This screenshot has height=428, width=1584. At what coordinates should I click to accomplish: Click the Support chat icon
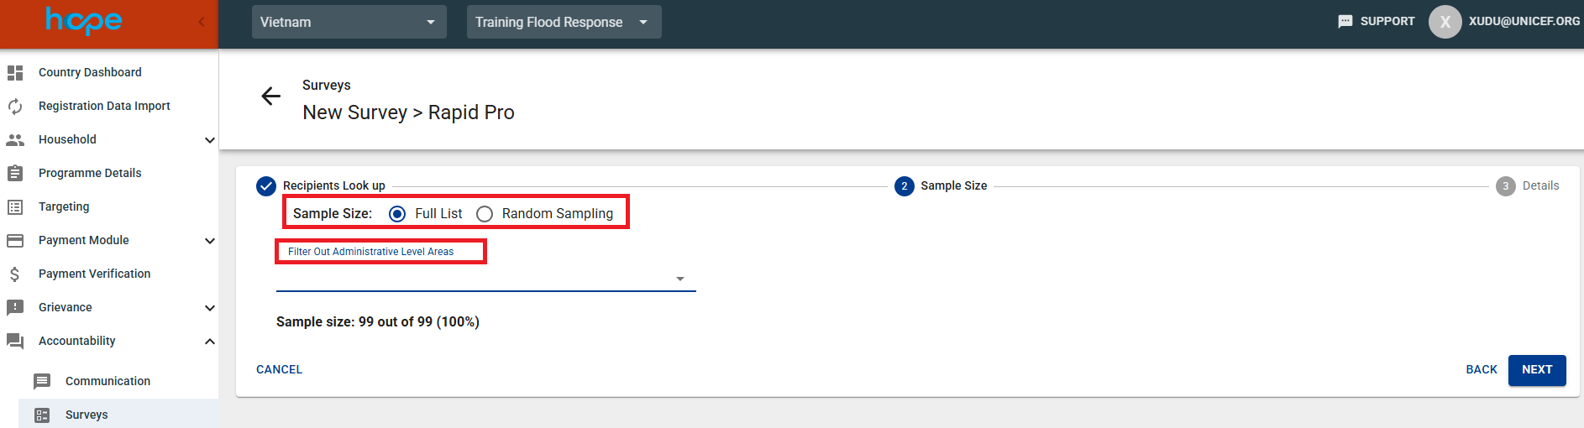(x=1345, y=22)
